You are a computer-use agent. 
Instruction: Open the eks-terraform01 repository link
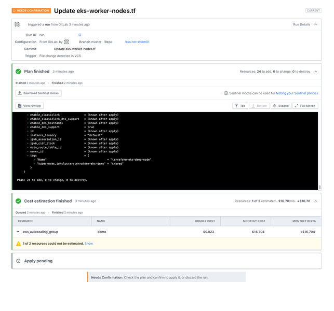pos(137,41)
